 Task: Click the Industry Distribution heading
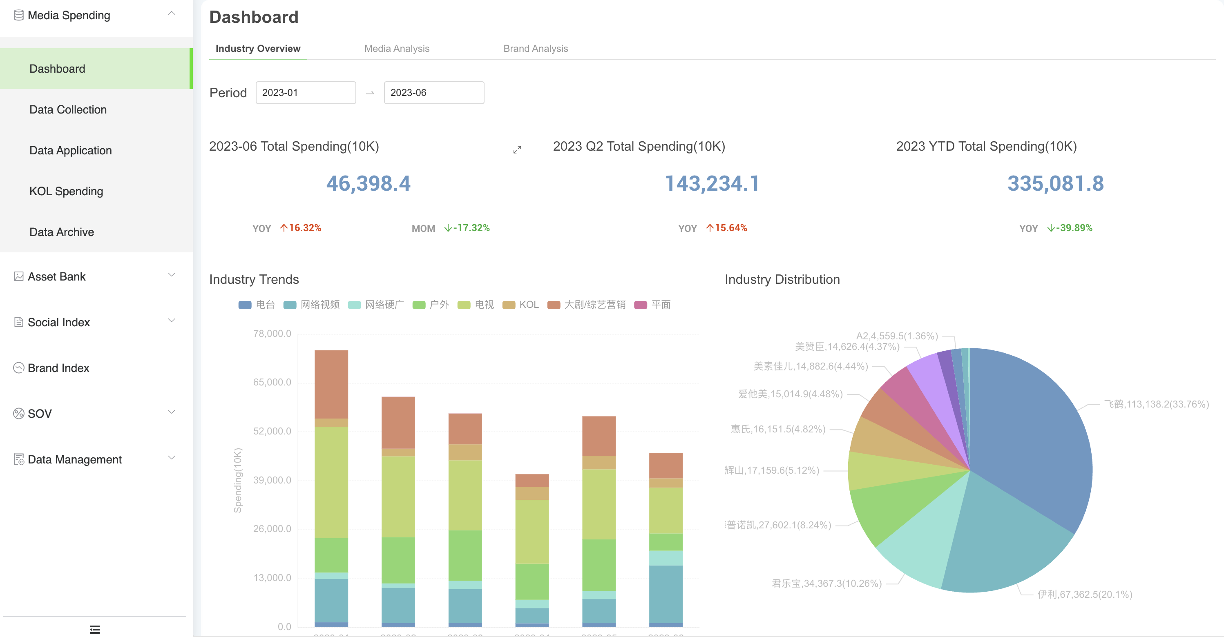[782, 279]
